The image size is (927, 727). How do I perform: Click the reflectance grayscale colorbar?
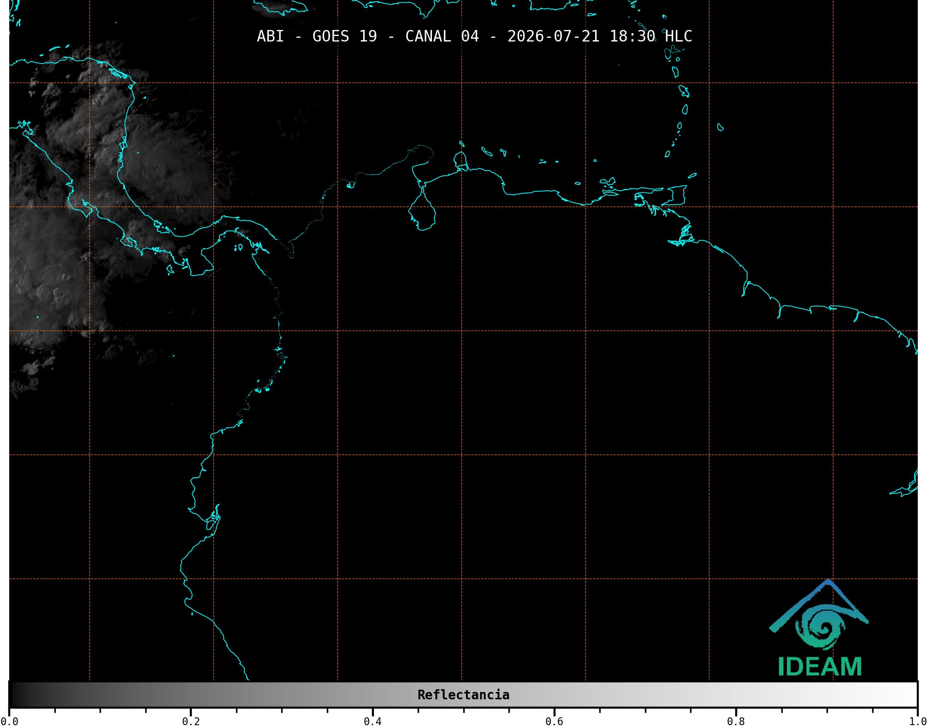[463, 695]
